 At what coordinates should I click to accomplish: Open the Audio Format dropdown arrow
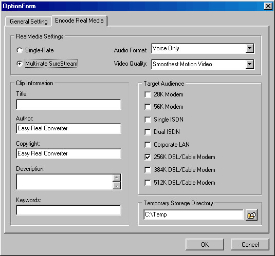tap(250, 48)
